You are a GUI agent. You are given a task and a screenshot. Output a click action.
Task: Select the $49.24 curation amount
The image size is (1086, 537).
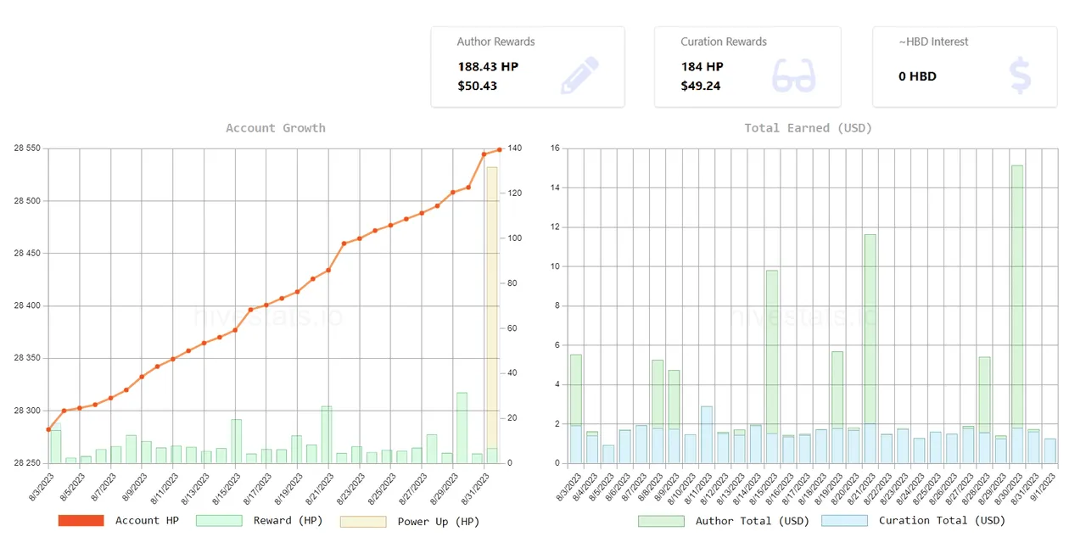pos(701,86)
